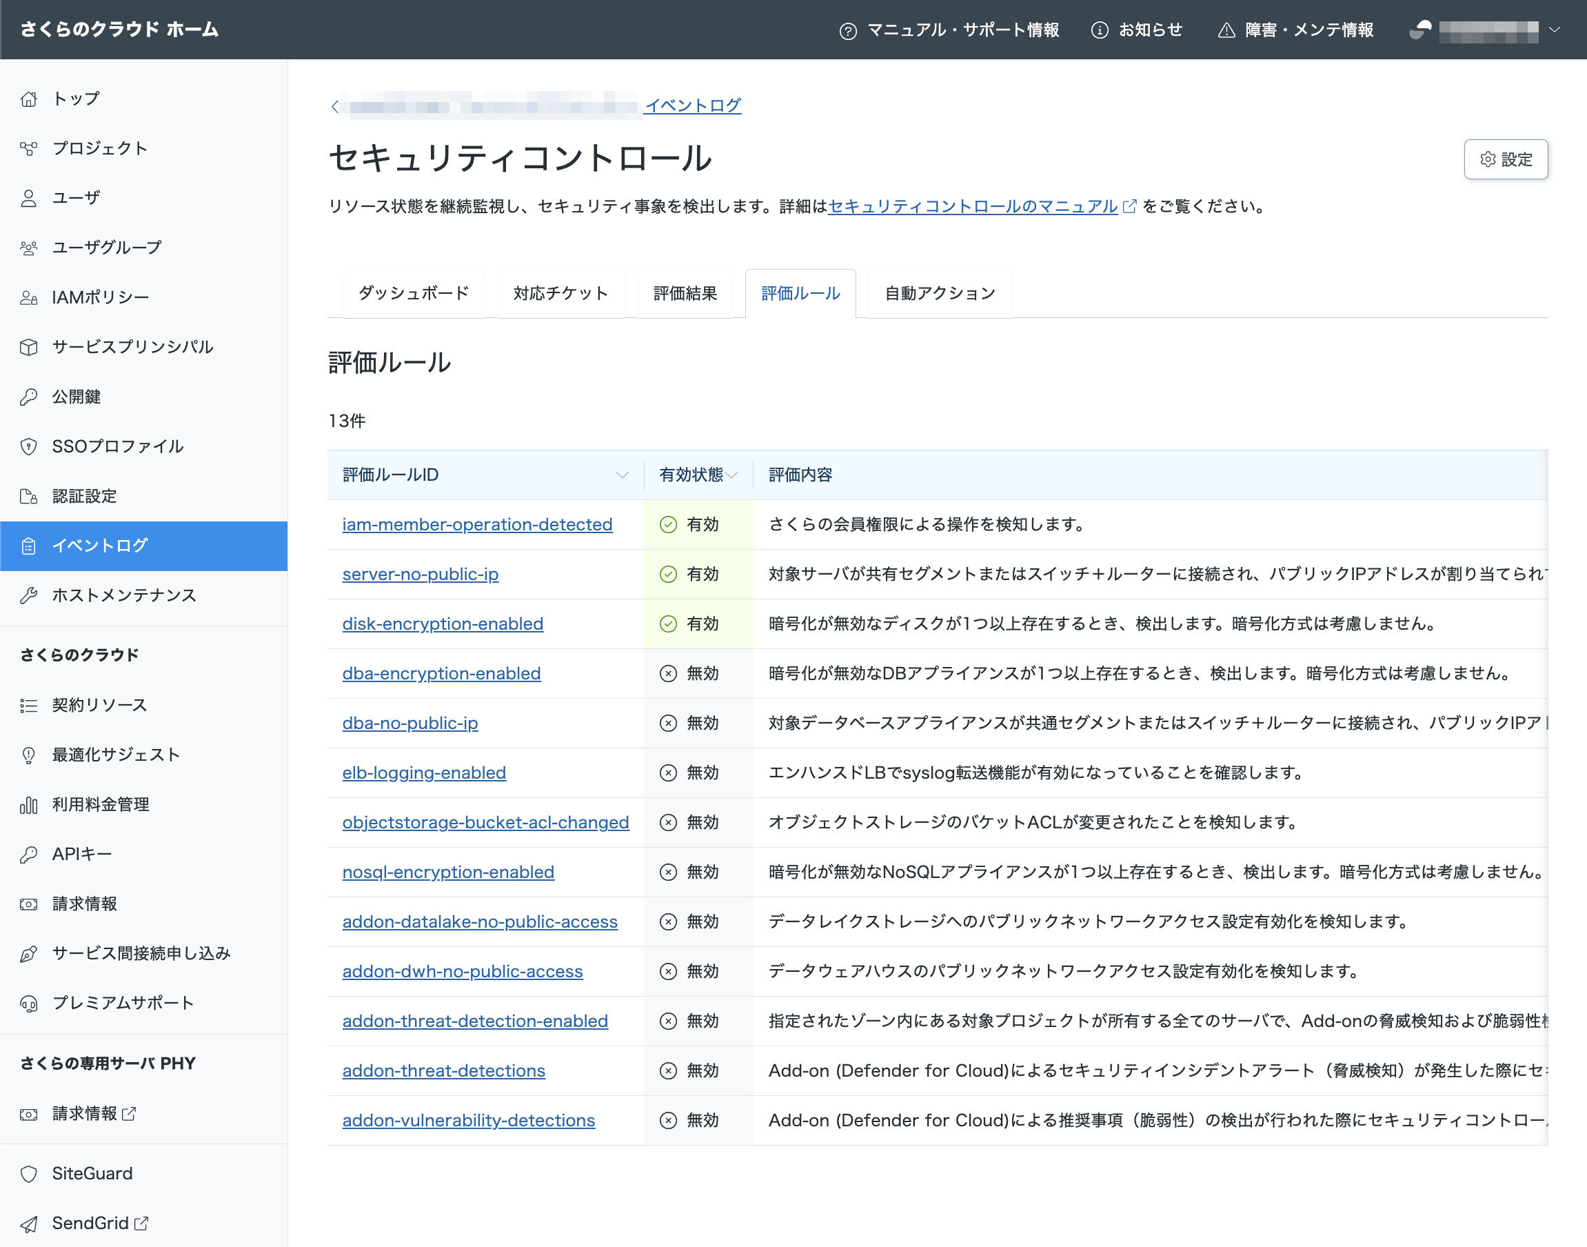Screen dimensions: 1587x1247
Task: Click the 障害・メンテ情報 warning icon
Action: click(x=1226, y=30)
